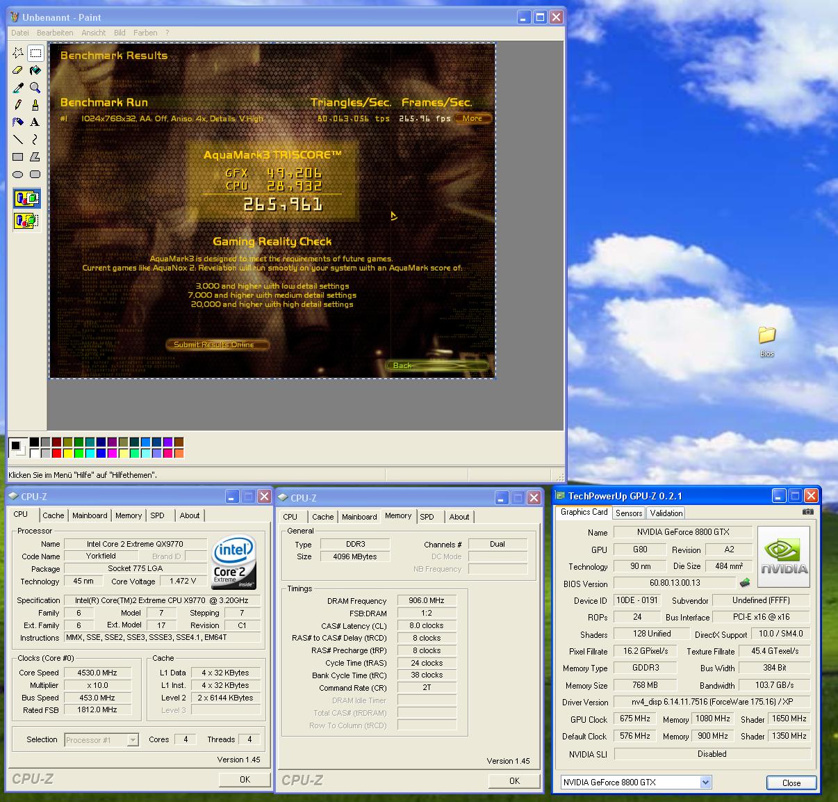
Task: Open the ? help menu in Paint
Action: point(167,33)
